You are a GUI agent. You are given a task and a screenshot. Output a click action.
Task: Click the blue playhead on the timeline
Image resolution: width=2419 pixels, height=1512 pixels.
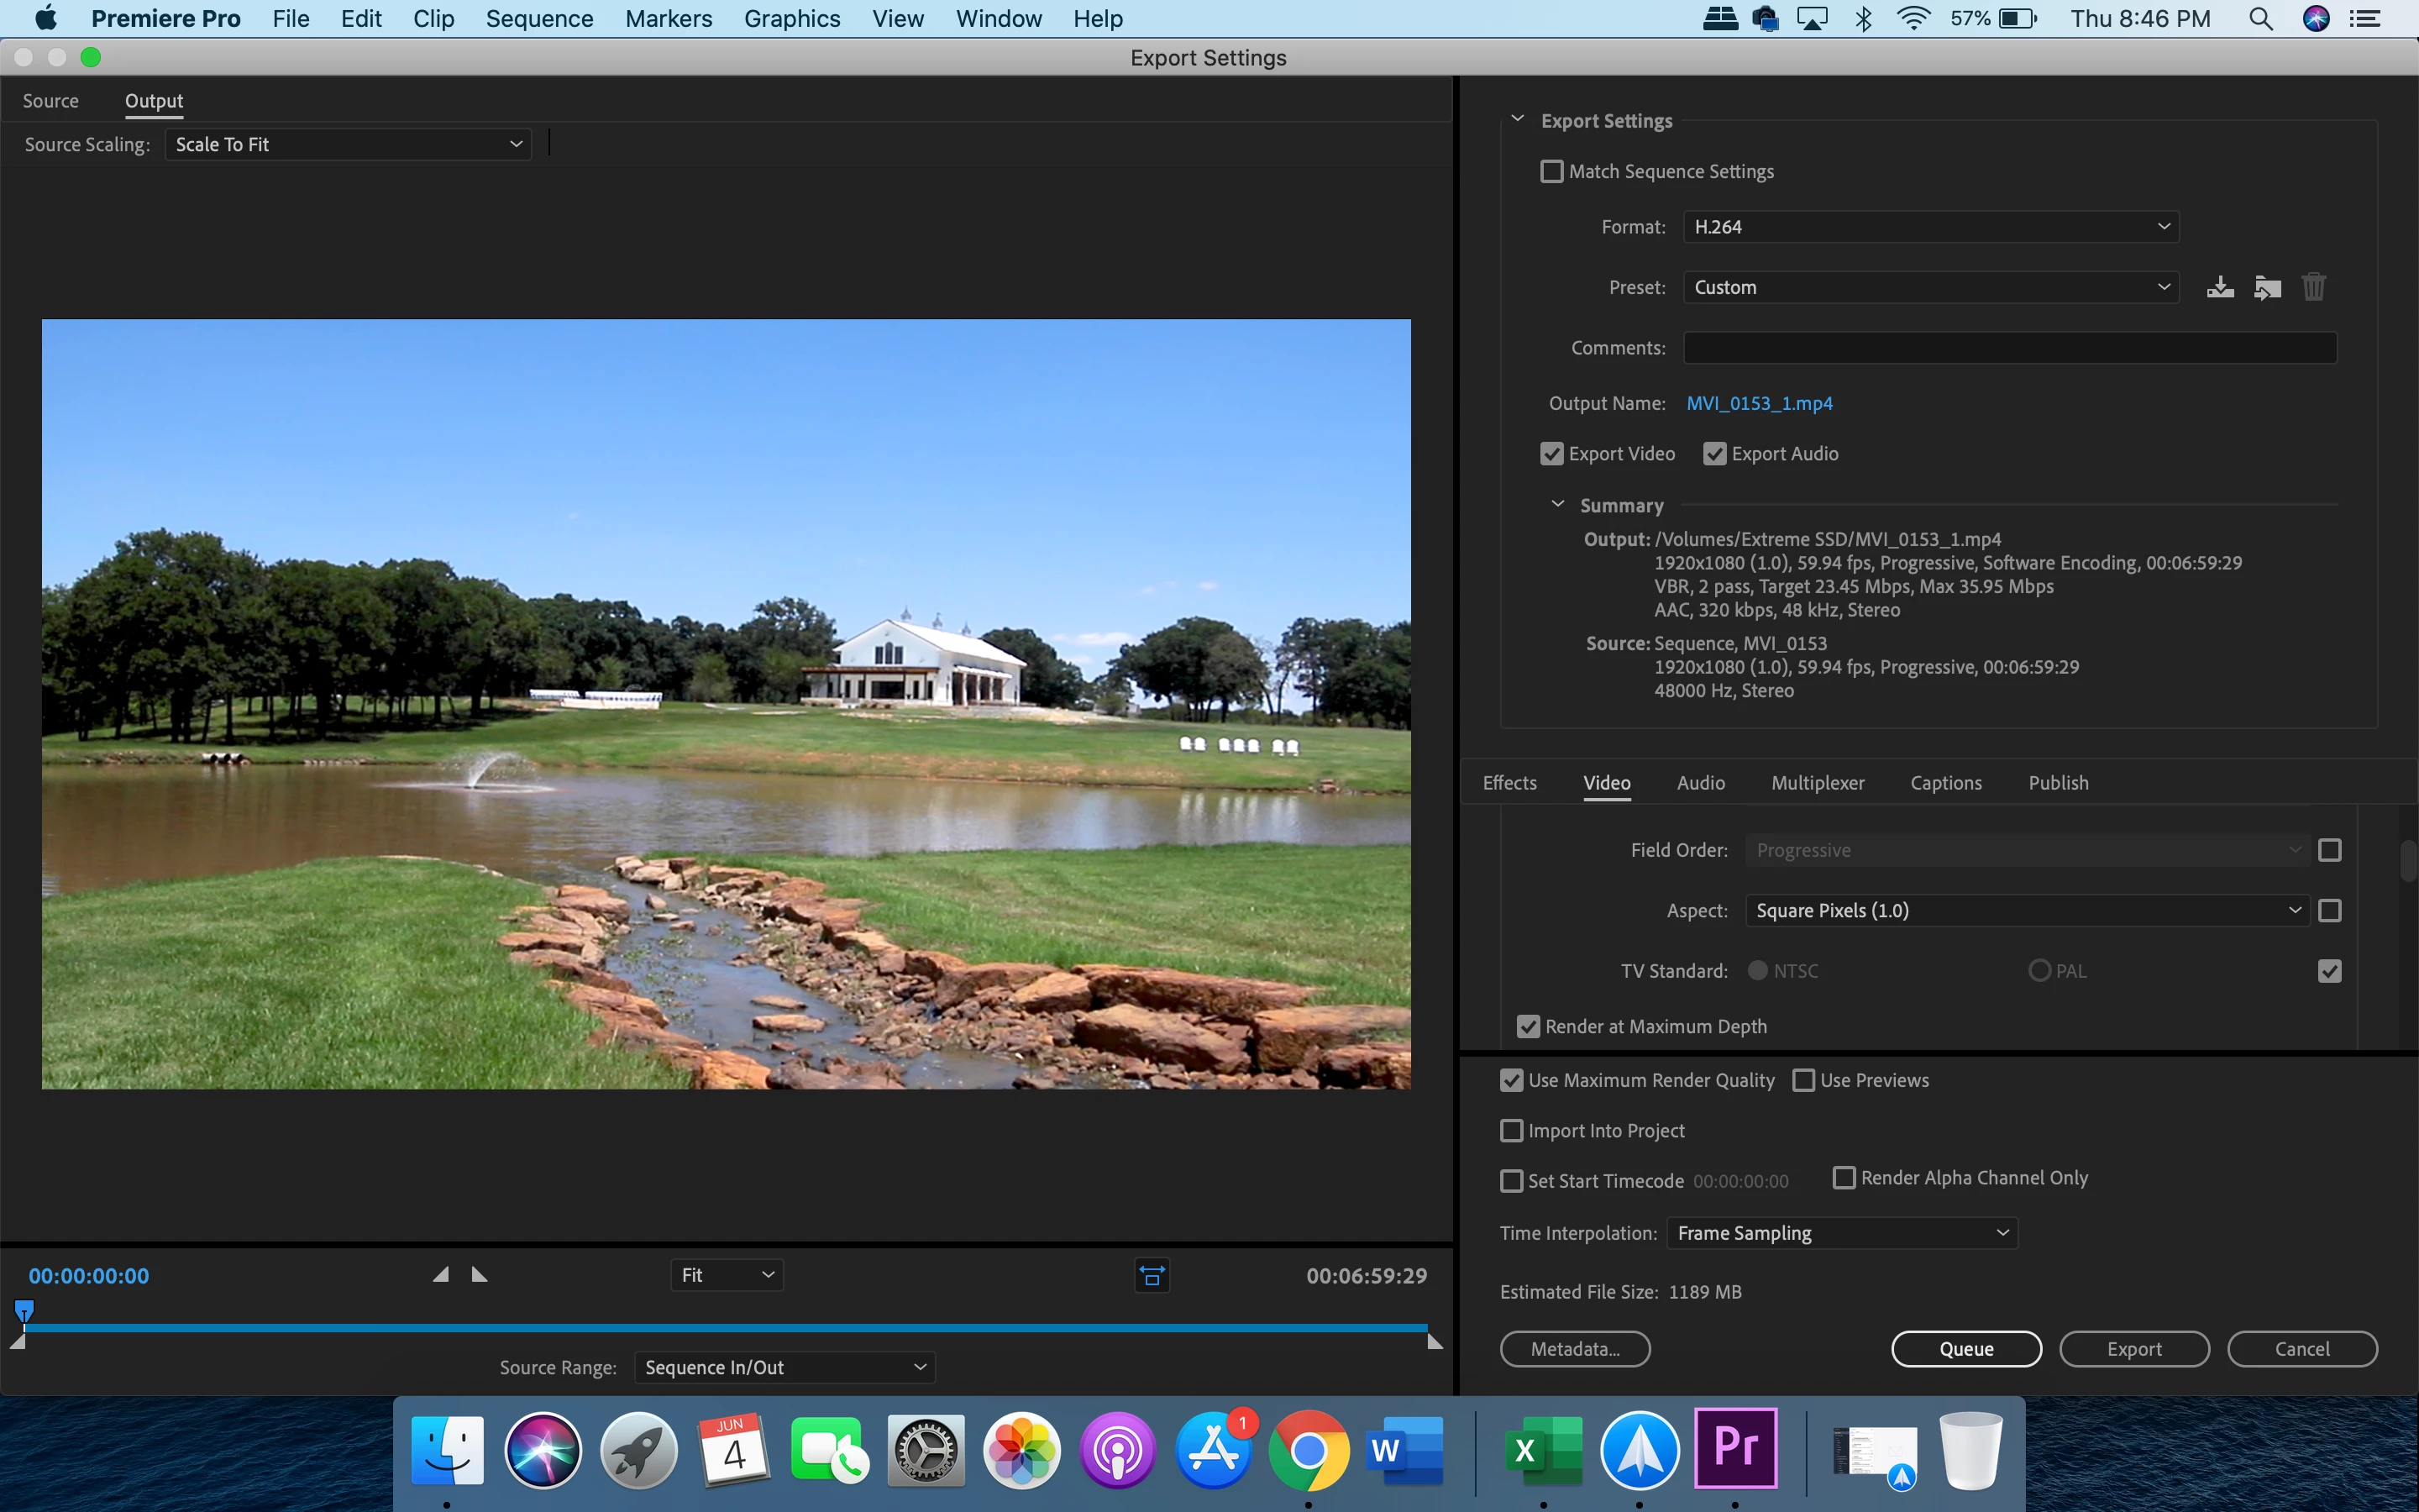(x=24, y=1310)
